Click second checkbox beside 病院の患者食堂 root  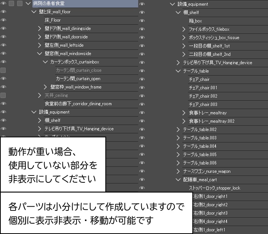pos(20,3)
